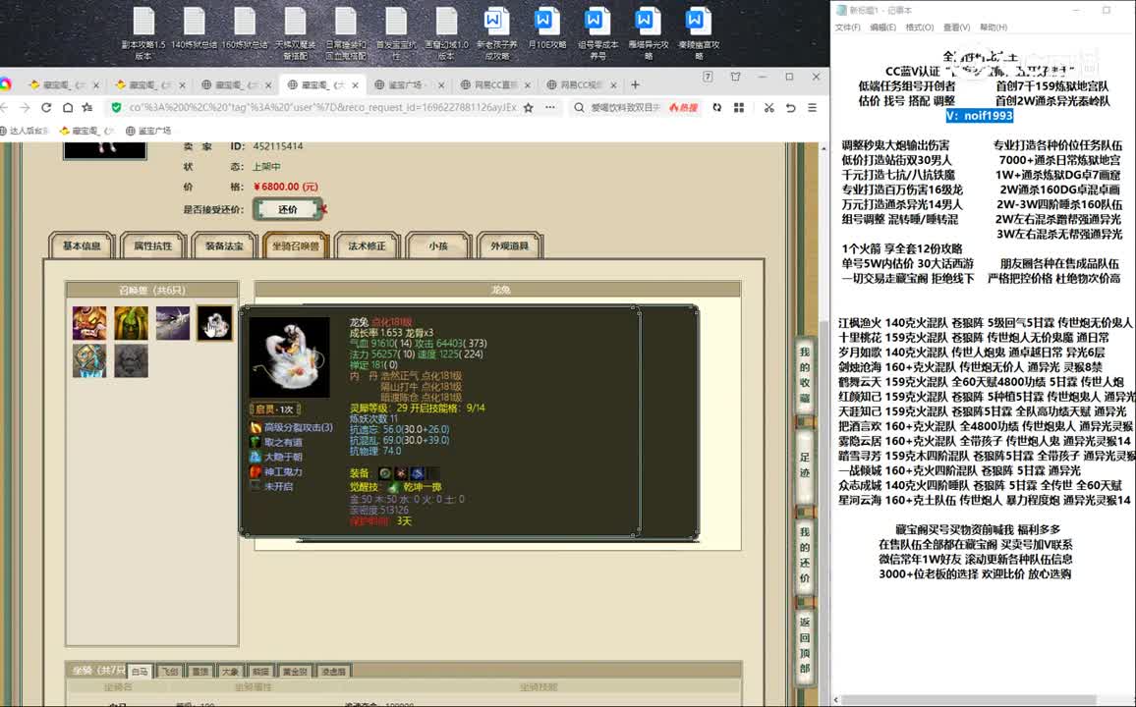1136x707 pixels.
Task: Click the 取之有道 skill icon
Action: click(x=256, y=442)
